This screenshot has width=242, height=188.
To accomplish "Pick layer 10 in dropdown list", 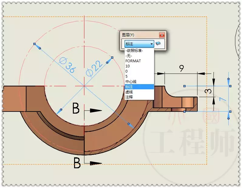I will [139, 66].
